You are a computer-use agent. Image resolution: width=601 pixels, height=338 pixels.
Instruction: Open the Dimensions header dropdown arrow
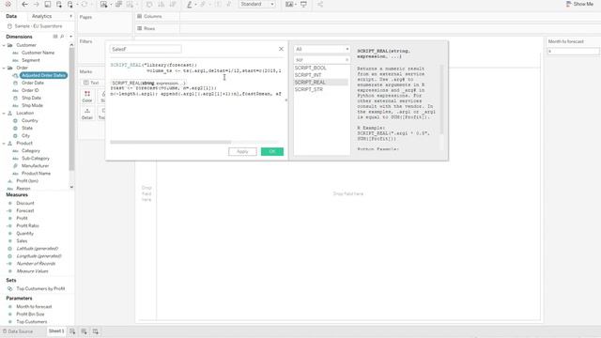(71, 37)
